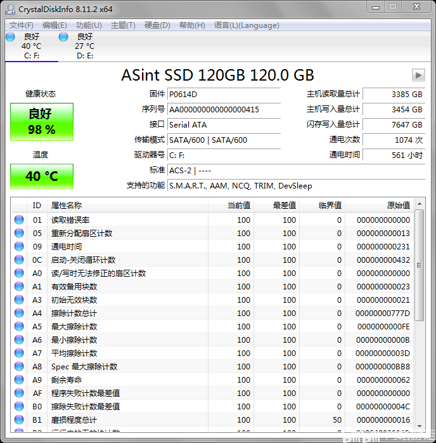Click the 驱动器号 field C: F:
Image resolution: width=436 pixels, height=443 pixels.
(224, 155)
